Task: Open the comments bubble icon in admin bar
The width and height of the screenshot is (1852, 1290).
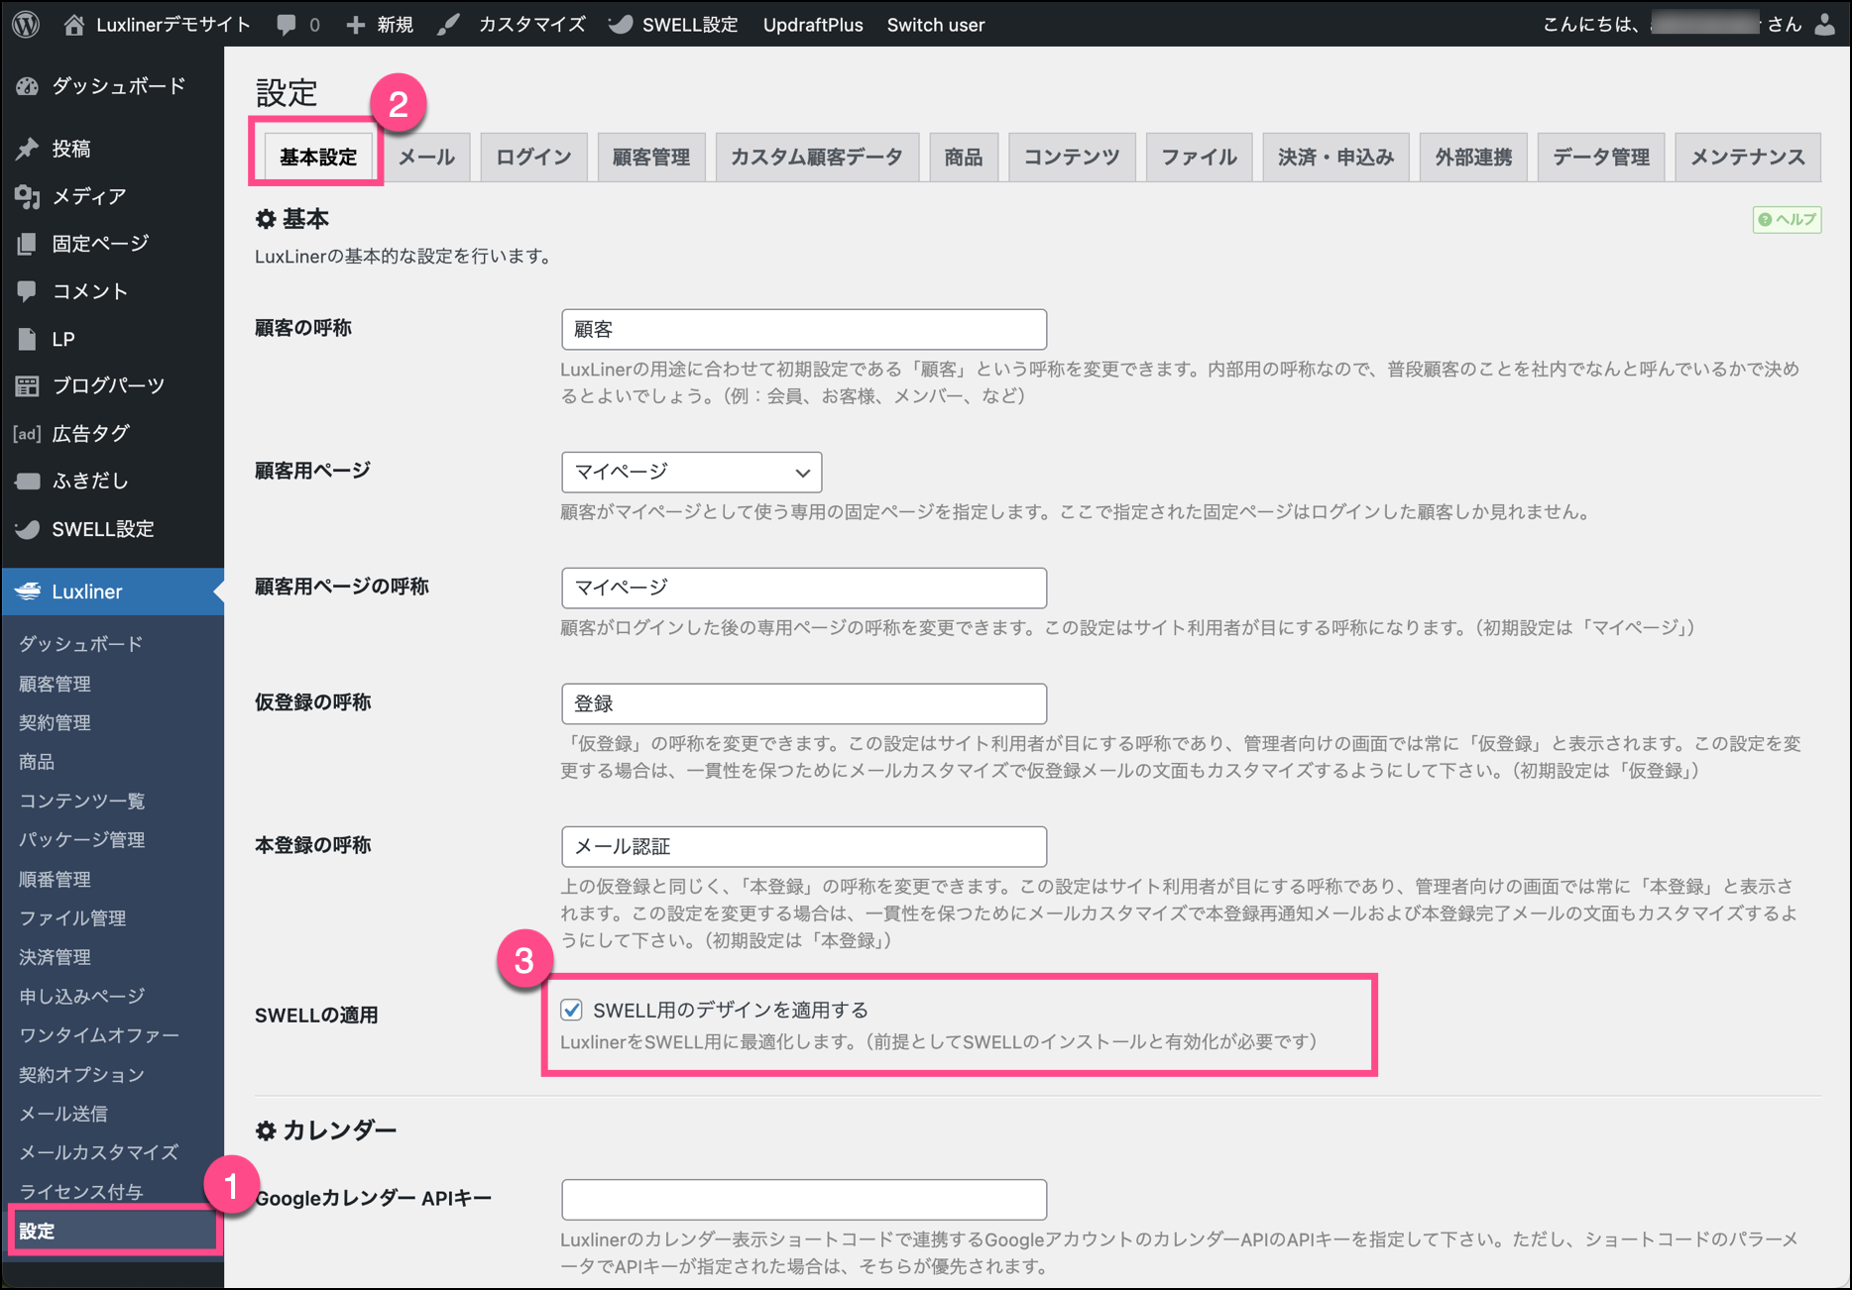Action: 287,25
